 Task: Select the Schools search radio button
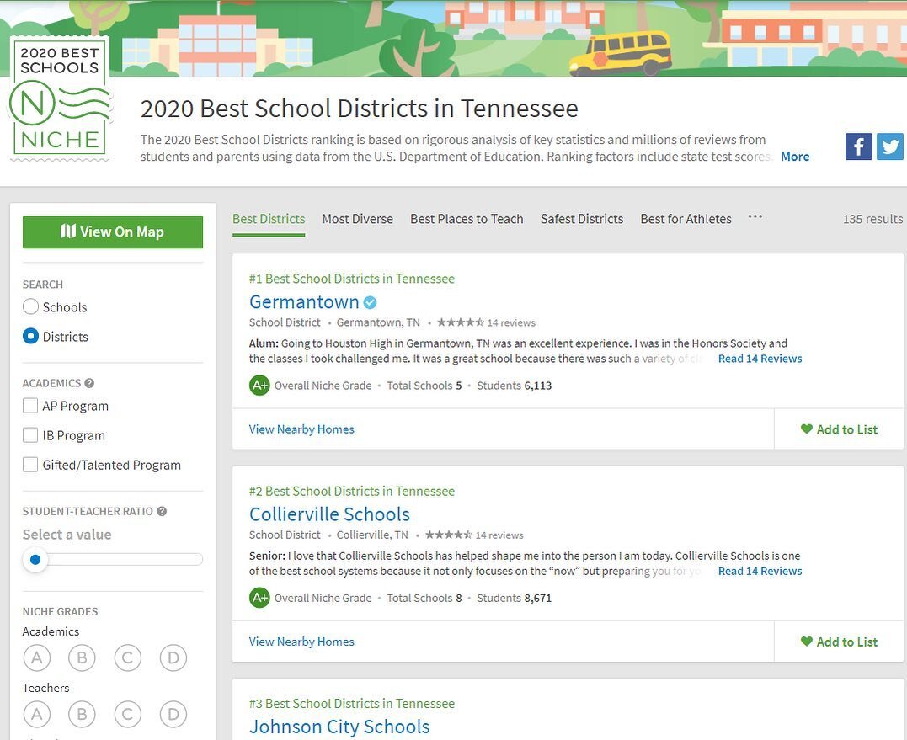coord(30,307)
